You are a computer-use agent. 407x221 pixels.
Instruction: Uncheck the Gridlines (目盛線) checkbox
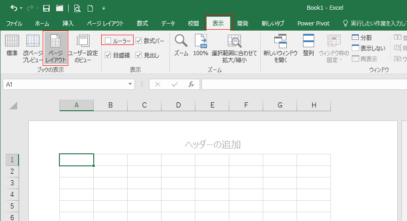(x=108, y=55)
